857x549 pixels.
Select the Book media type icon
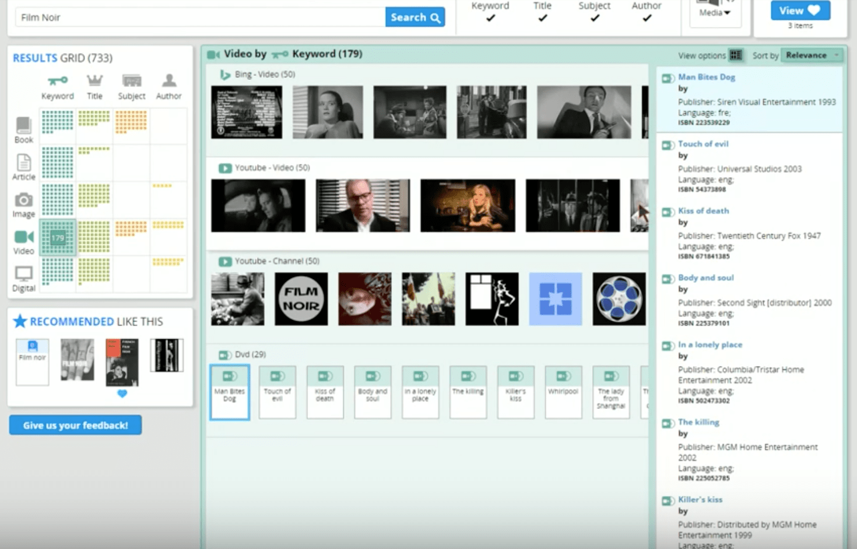pyautogui.click(x=23, y=125)
